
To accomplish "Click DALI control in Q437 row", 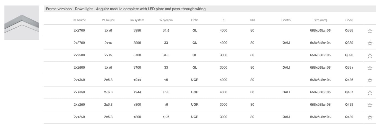I will tap(286, 92).
